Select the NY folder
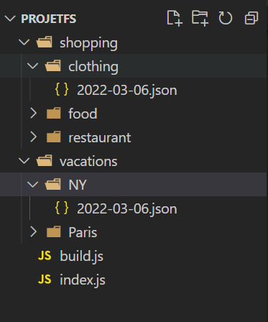The width and height of the screenshot is (268, 322). (x=133, y=185)
